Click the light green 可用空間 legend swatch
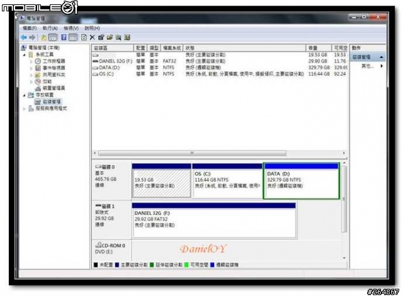 (186, 265)
